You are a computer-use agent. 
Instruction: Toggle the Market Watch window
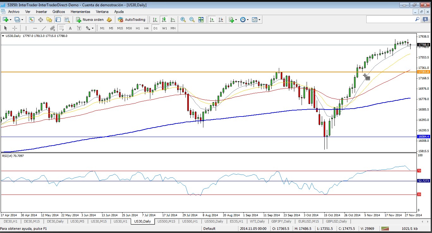coord(32,20)
